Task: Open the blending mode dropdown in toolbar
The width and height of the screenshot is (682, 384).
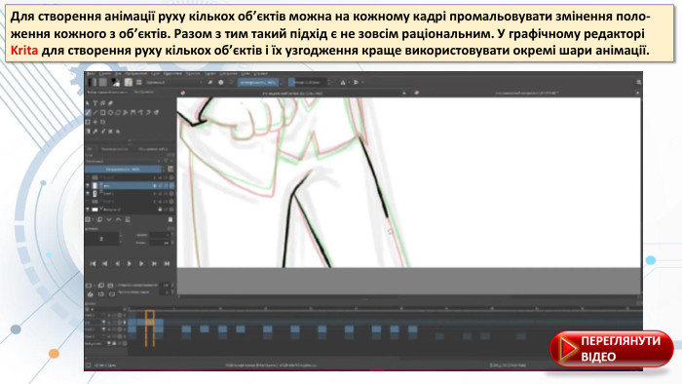Action: (x=174, y=82)
